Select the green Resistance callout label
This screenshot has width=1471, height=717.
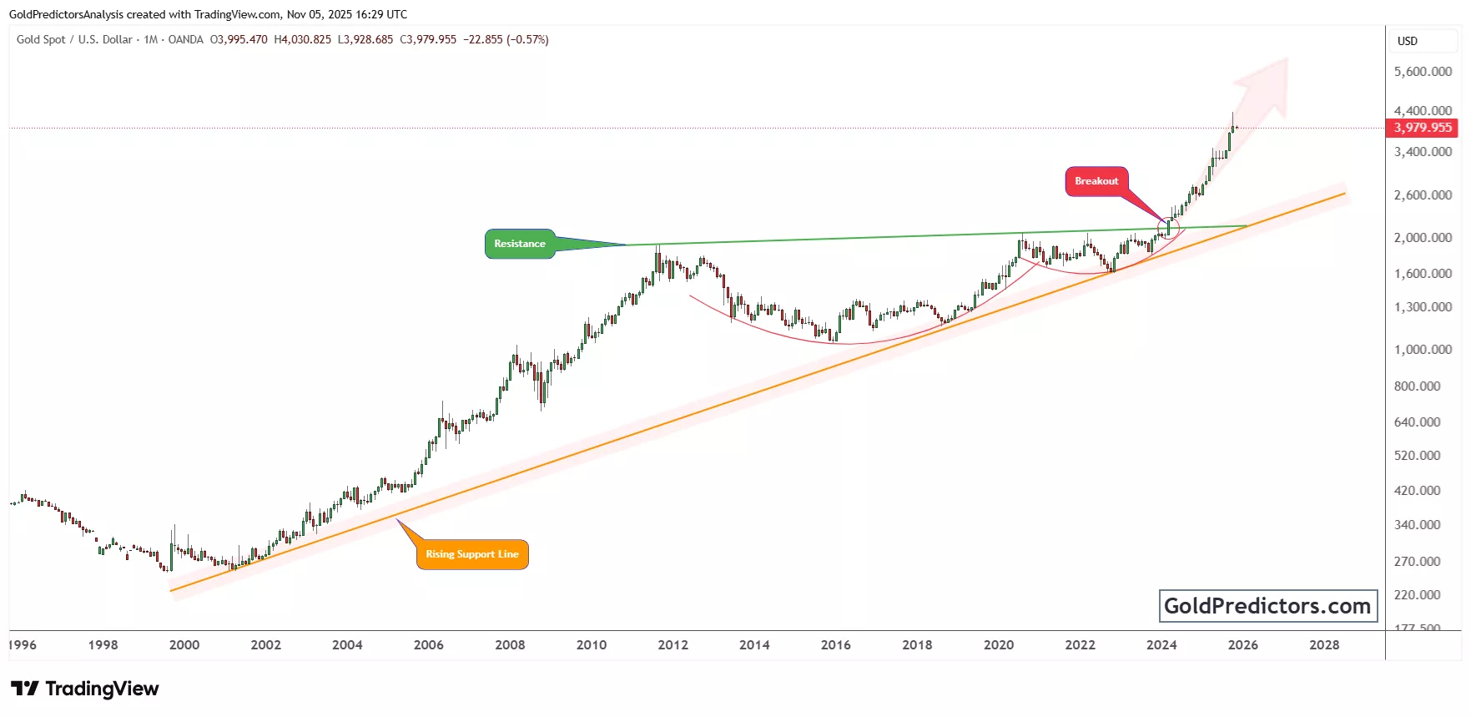(519, 244)
